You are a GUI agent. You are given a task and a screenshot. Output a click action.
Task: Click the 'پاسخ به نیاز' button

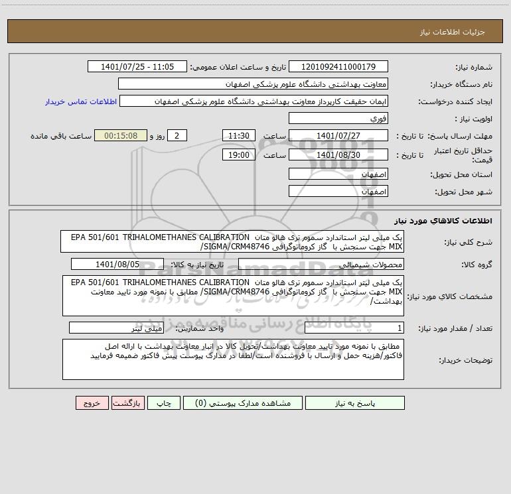pyautogui.click(x=355, y=403)
